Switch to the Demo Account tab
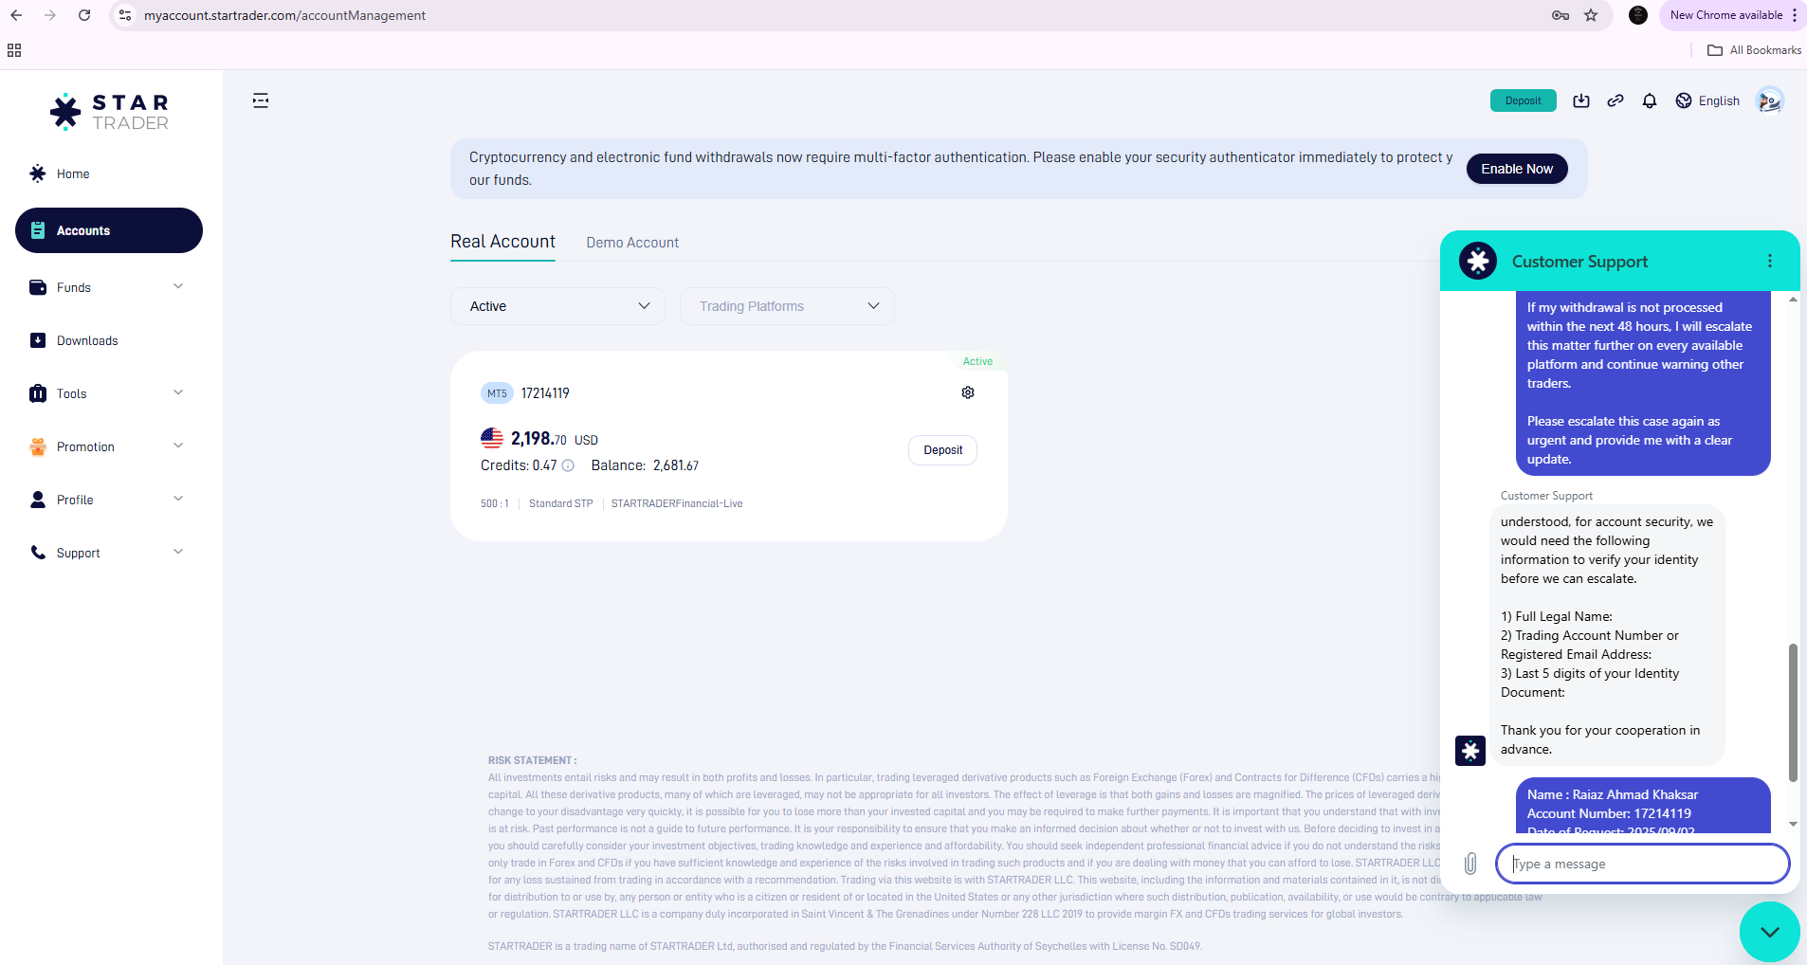 point(632,243)
